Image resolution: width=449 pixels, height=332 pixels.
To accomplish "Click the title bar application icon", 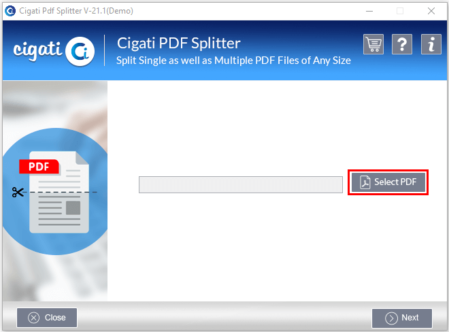I will pos(10,11).
